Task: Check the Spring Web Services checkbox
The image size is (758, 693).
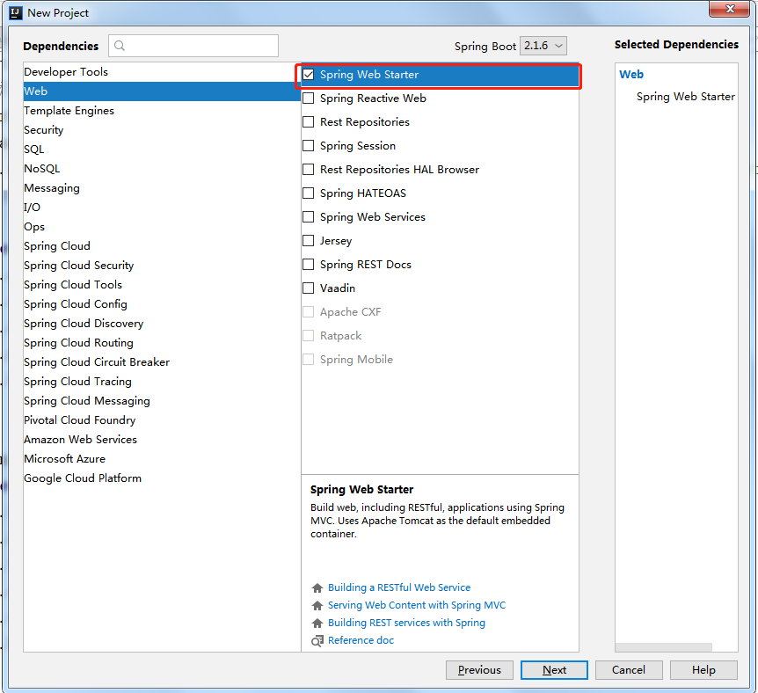Action: point(308,216)
